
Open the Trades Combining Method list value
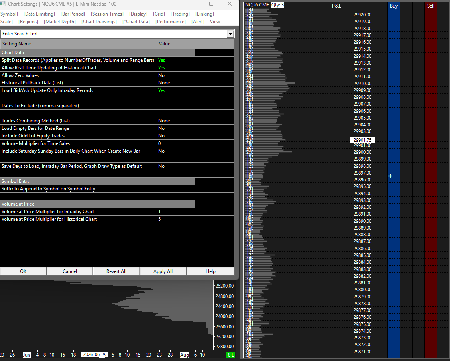[x=176, y=120]
